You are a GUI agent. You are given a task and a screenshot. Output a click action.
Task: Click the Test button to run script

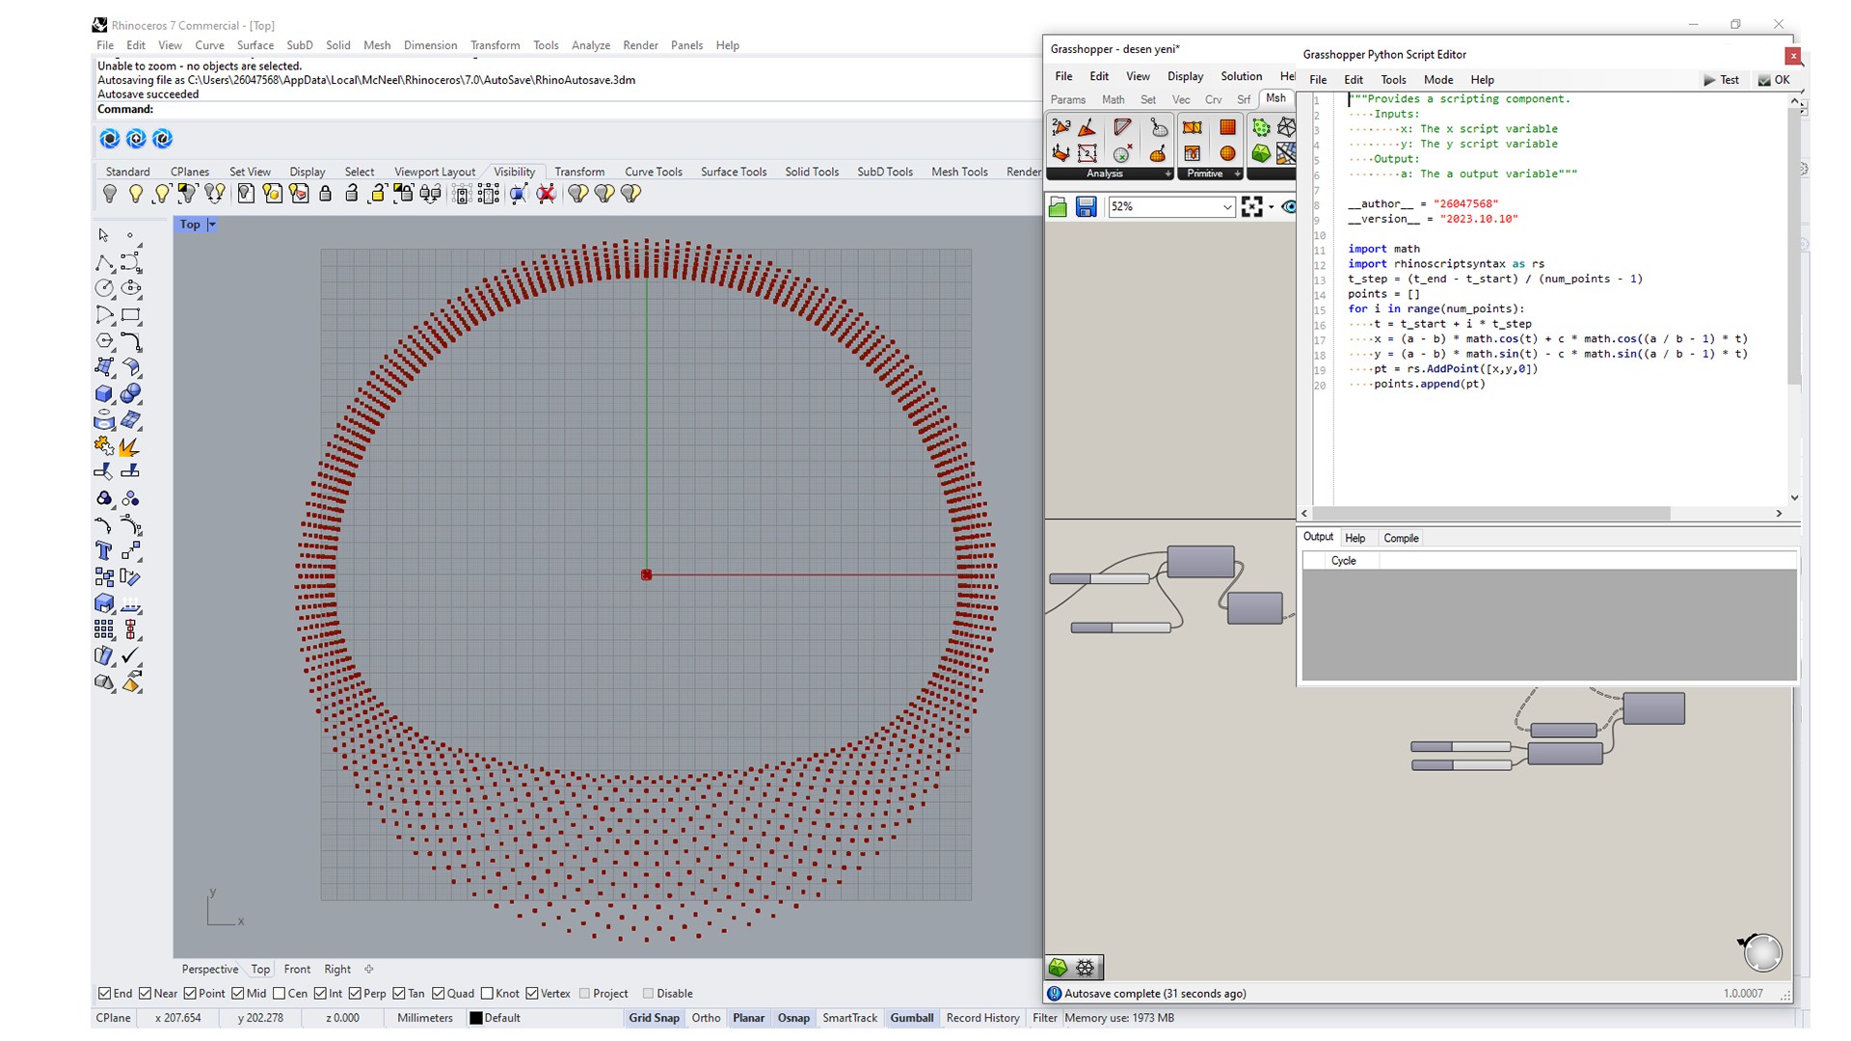click(x=1721, y=80)
